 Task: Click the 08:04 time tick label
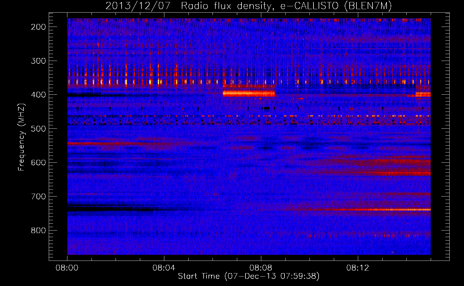pos(164,268)
